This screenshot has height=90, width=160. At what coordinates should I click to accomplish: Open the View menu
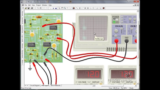33,5
